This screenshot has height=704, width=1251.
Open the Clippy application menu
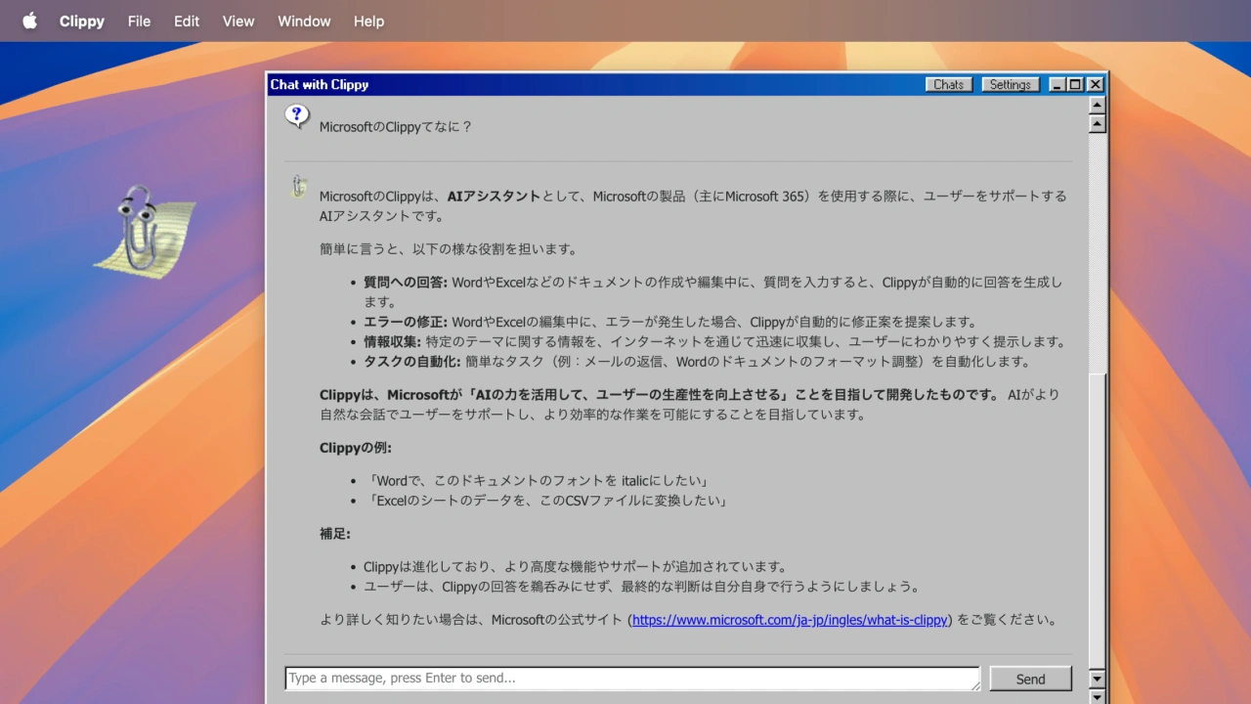82,21
